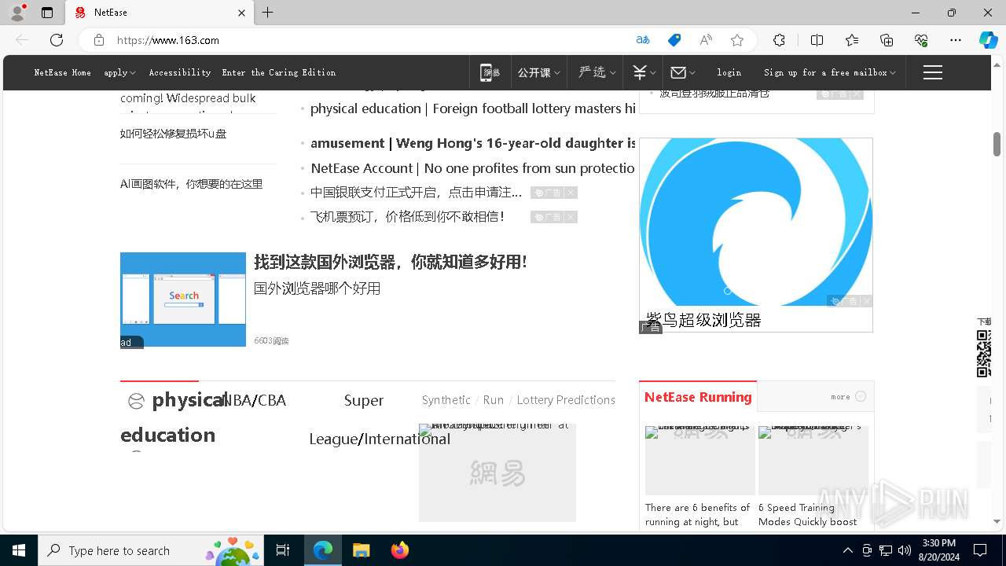Open the Collections icon
This screenshot has height=566, width=1006.
[887, 40]
